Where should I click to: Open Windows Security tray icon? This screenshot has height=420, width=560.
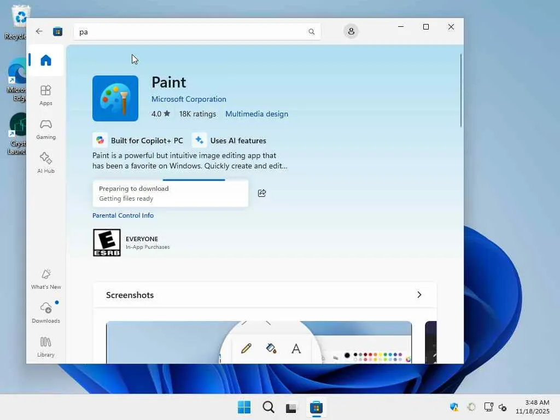click(454, 407)
